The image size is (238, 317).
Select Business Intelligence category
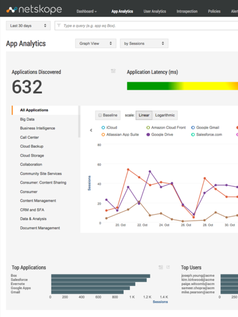(x=37, y=128)
